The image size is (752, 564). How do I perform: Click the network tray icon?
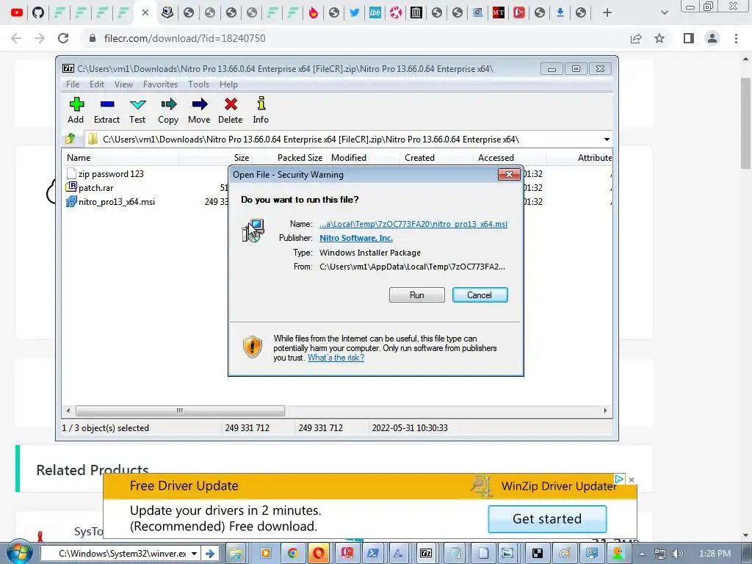click(660, 554)
